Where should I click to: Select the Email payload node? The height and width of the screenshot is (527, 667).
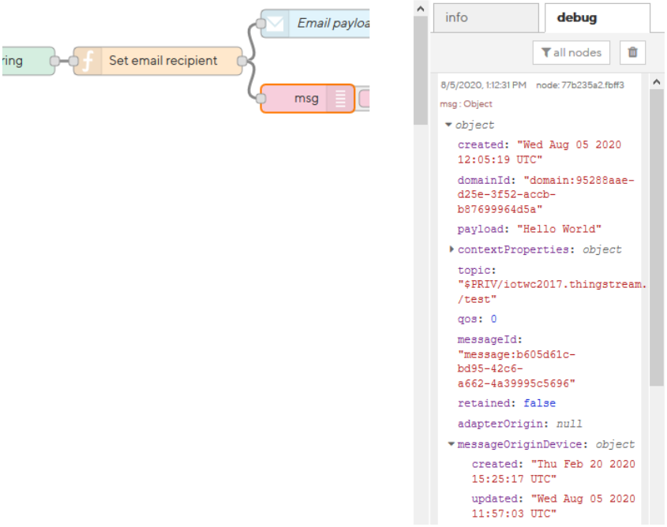(x=315, y=24)
